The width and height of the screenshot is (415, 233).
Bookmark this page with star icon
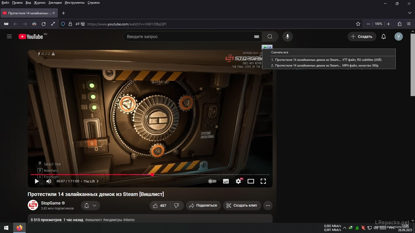(358, 24)
